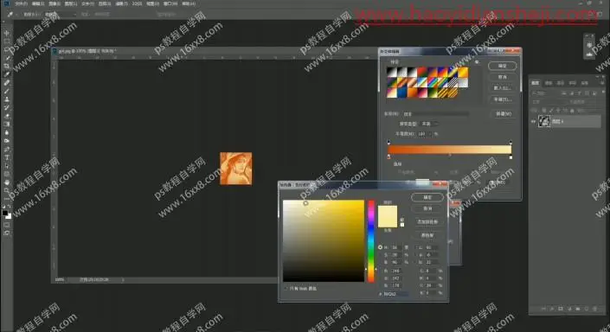Hide the layer using its eye icon
This screenshot has height=332, width=610.
click(x=533, y=122)
